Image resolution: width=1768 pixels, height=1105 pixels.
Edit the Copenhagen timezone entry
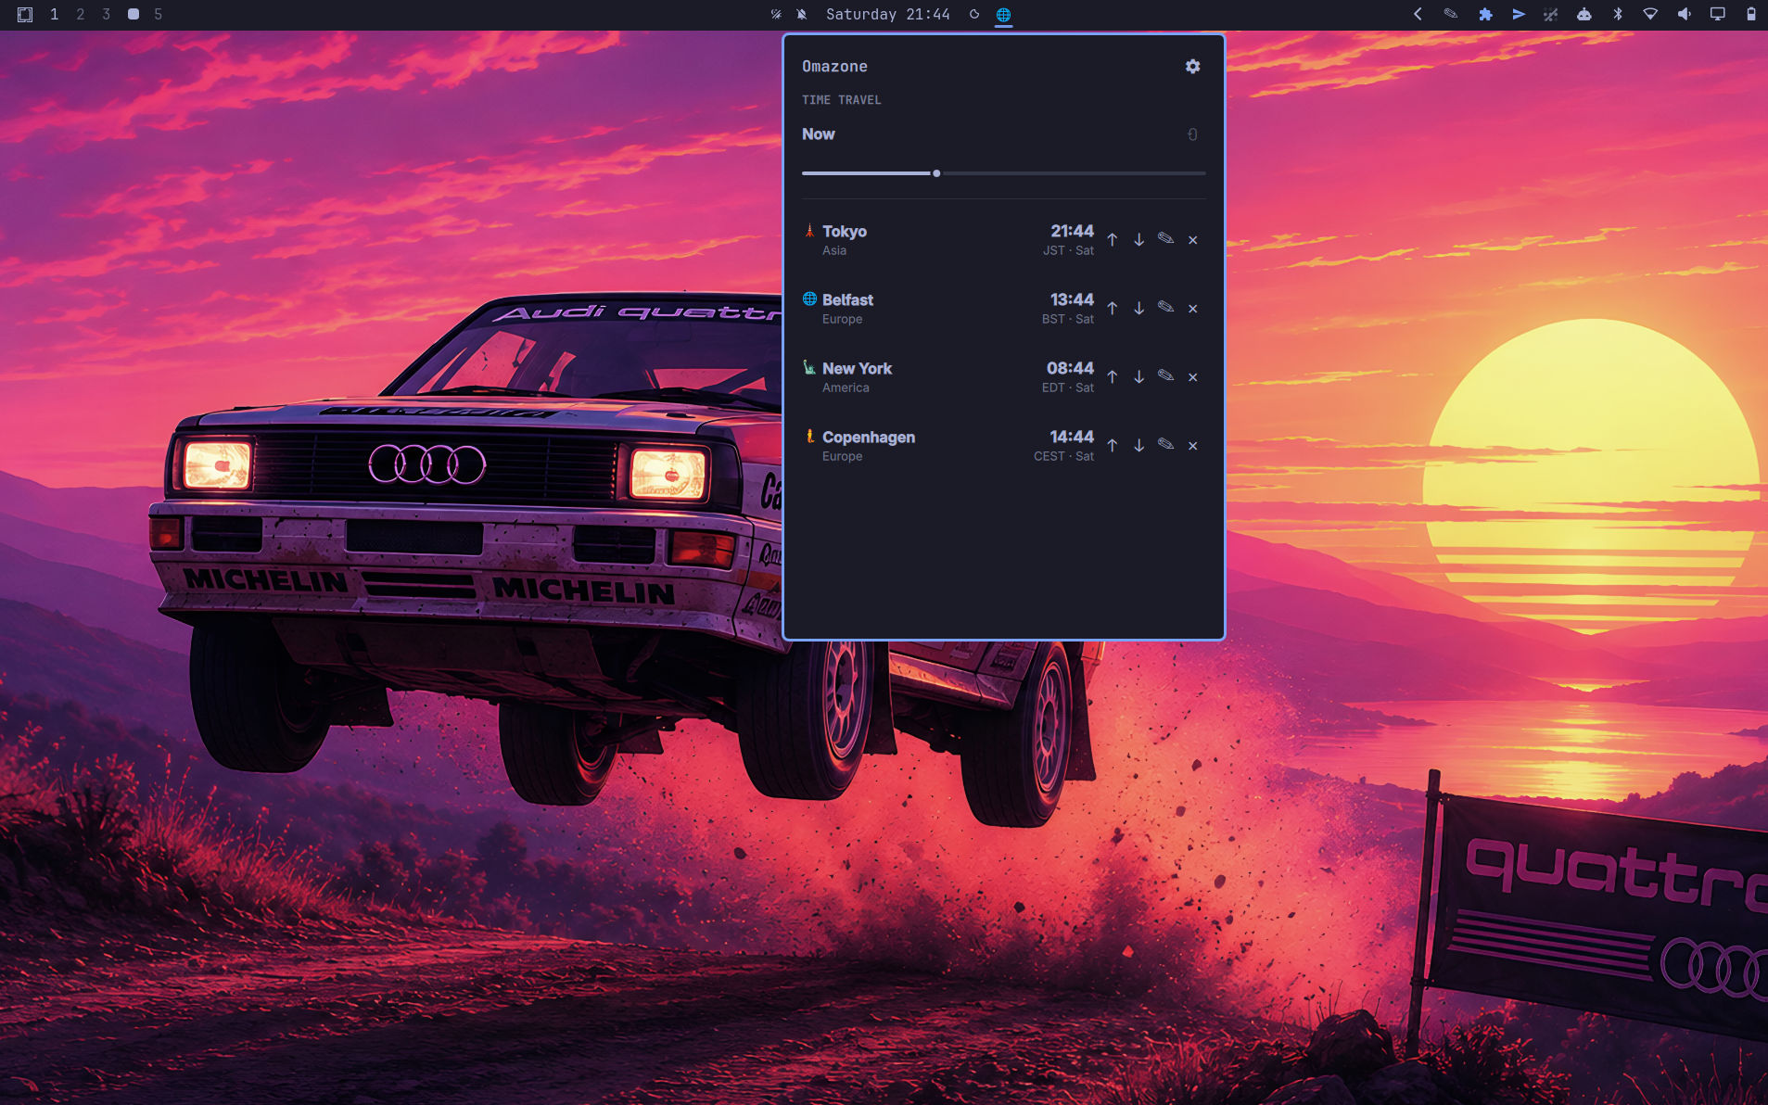[1165, 445]
